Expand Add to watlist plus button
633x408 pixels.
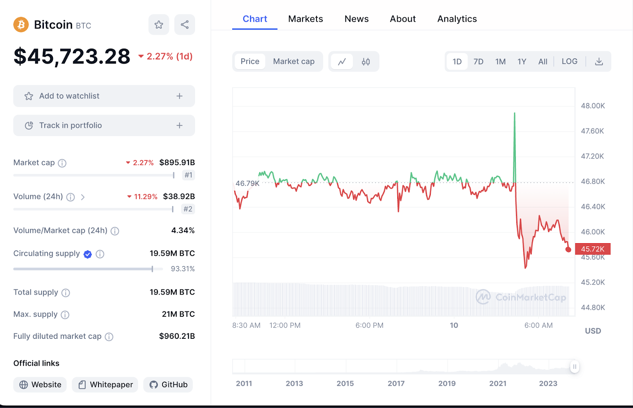[179, 96]
